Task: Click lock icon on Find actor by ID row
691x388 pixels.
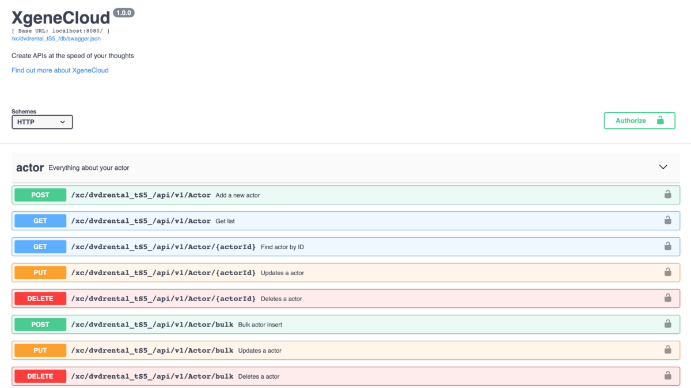Action: [668, 246]
